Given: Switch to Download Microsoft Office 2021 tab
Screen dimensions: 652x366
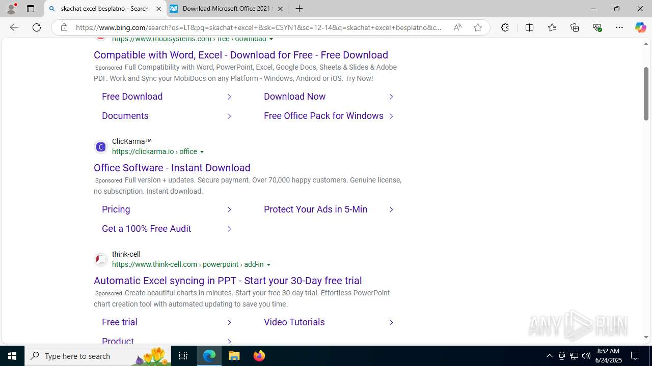Looking at the screenshot, I should (x=227, y=9).
